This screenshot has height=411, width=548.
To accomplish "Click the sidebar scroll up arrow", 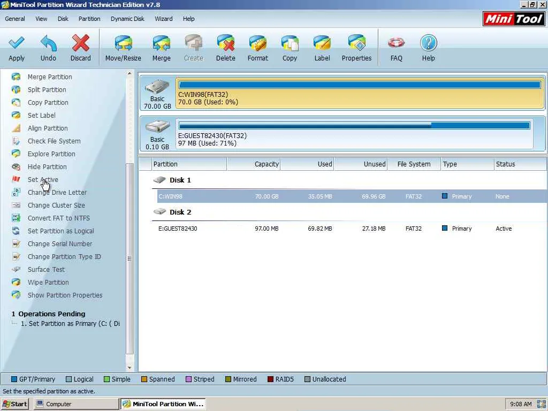I will click(130, 73).
